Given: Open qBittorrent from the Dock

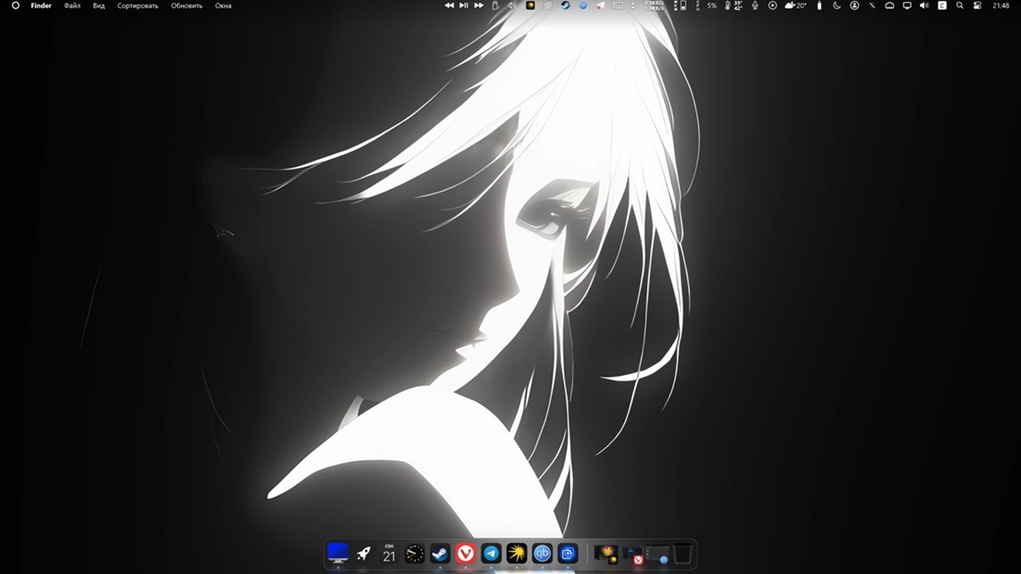Looking at the screenshot, I should 542,554.
